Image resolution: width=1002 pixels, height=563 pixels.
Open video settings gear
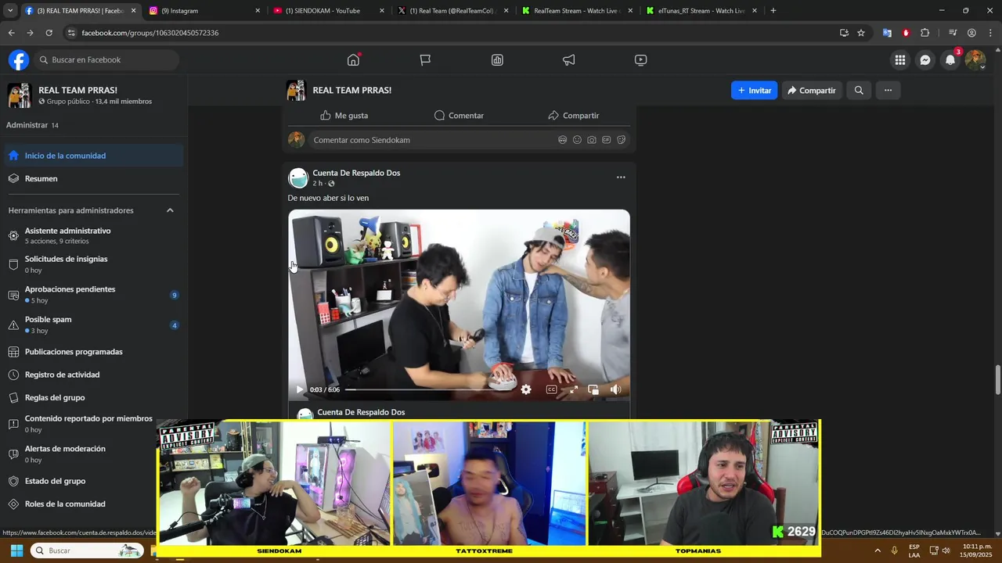point(526,389)
